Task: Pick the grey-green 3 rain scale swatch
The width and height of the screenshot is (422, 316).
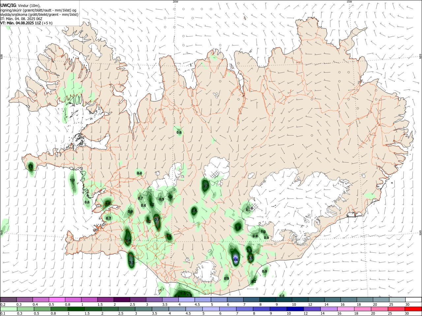Action: tap(143, 309)
